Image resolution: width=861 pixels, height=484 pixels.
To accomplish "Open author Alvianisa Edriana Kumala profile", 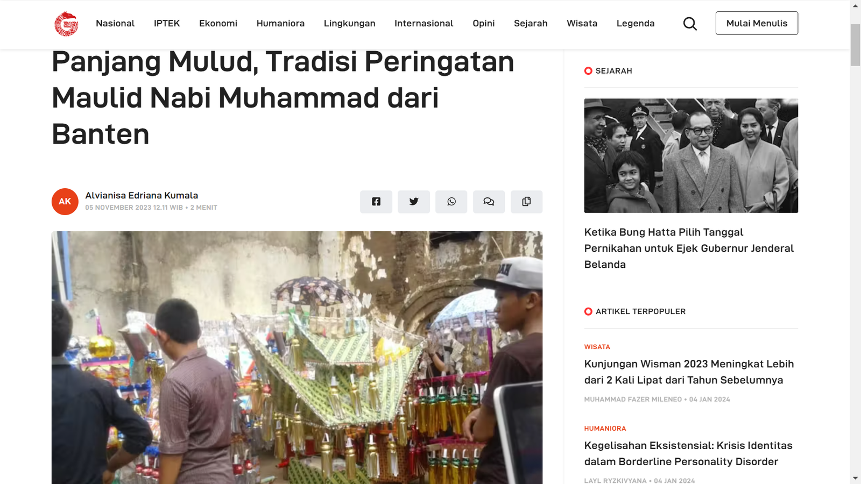I will (142, 195).
